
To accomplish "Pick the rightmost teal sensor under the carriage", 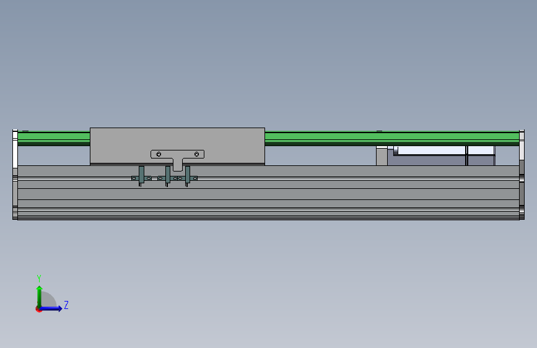I will point(187,175).
